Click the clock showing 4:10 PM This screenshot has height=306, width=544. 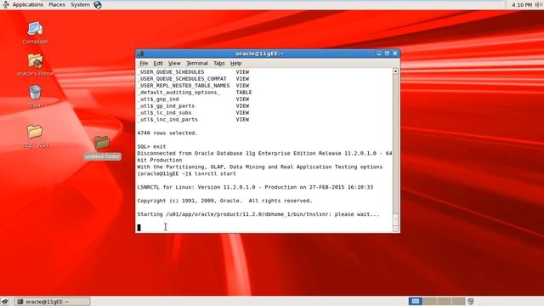[x=522, y=5]
